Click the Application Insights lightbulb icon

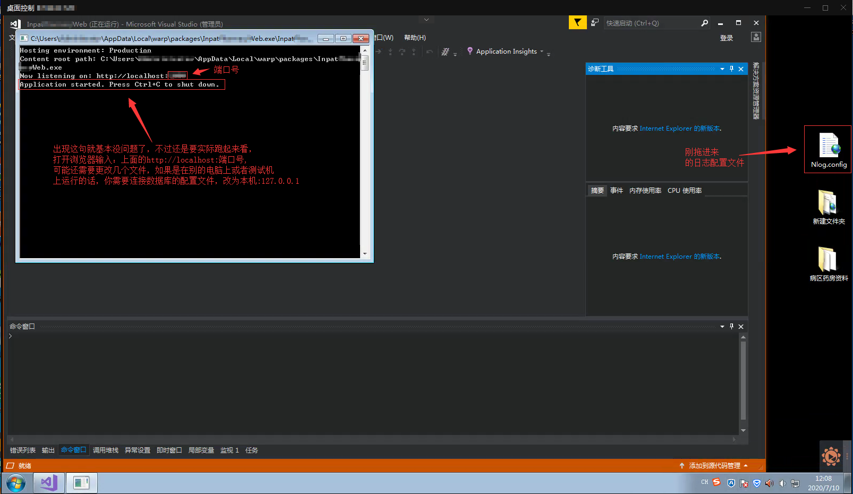470,51
